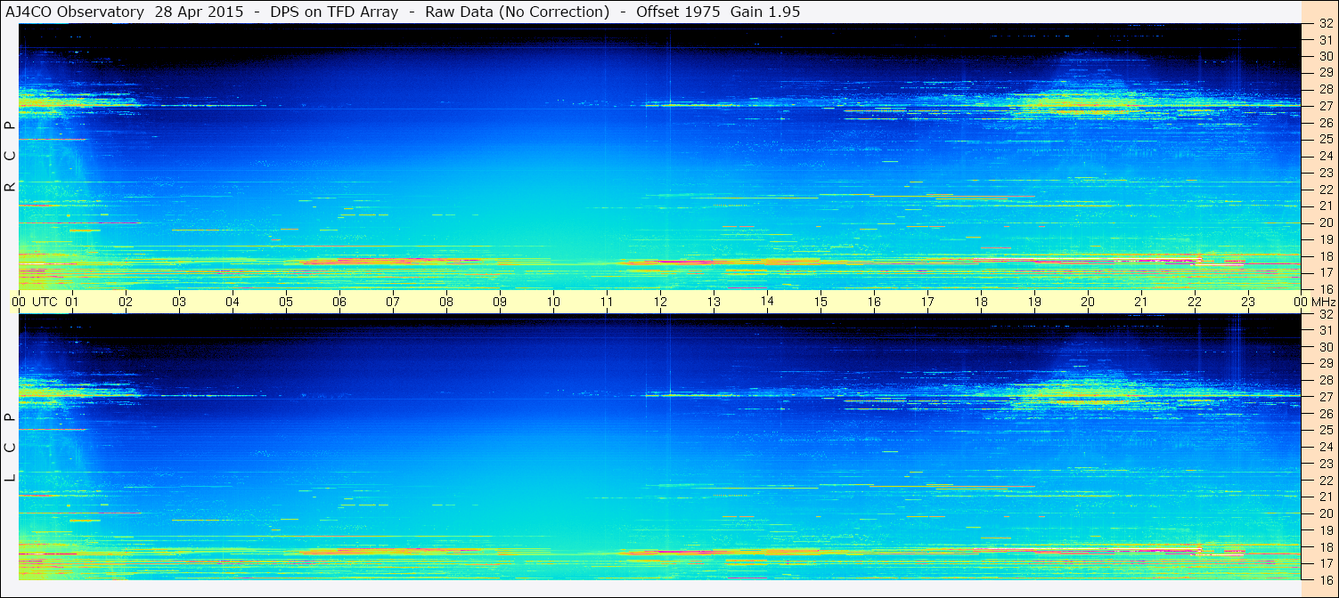Screen dimensions: 1339x598
Task: Click the 32 MHz tick of RCP panel
Action: 1326,24
